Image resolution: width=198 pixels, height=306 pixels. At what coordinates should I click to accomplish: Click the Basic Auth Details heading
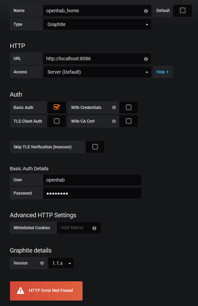point(29,169)
